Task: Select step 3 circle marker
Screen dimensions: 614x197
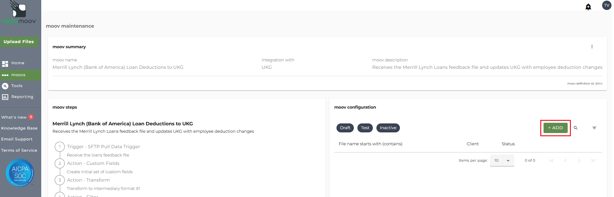Action: pos(60,180)
